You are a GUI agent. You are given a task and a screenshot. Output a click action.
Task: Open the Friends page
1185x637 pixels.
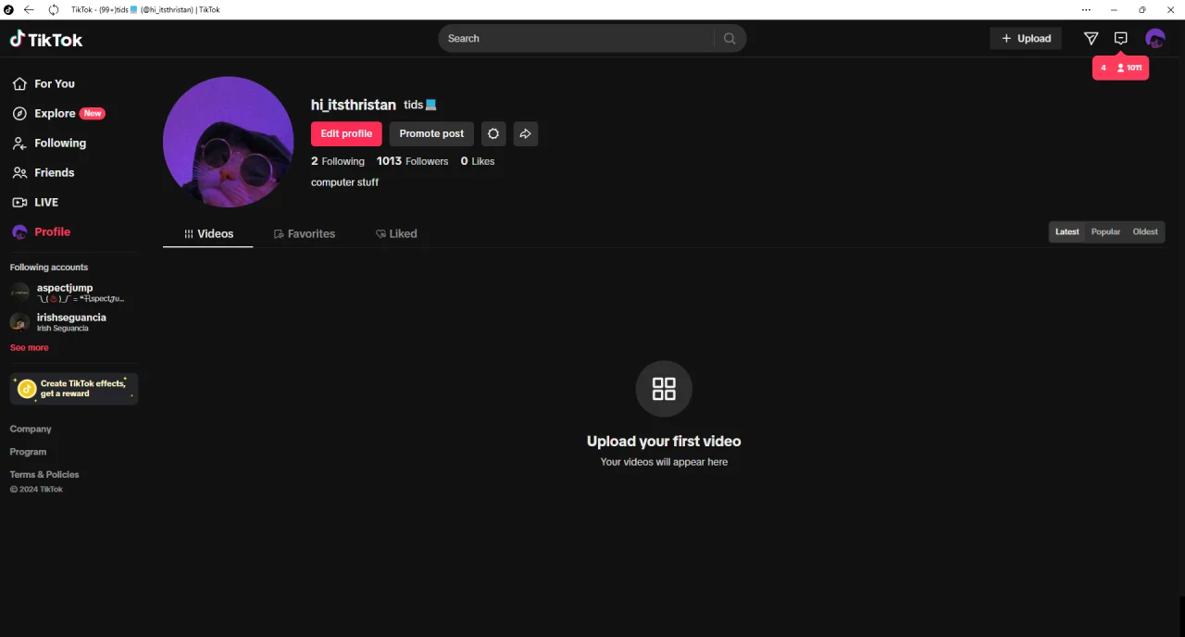(x=44, y=172)
